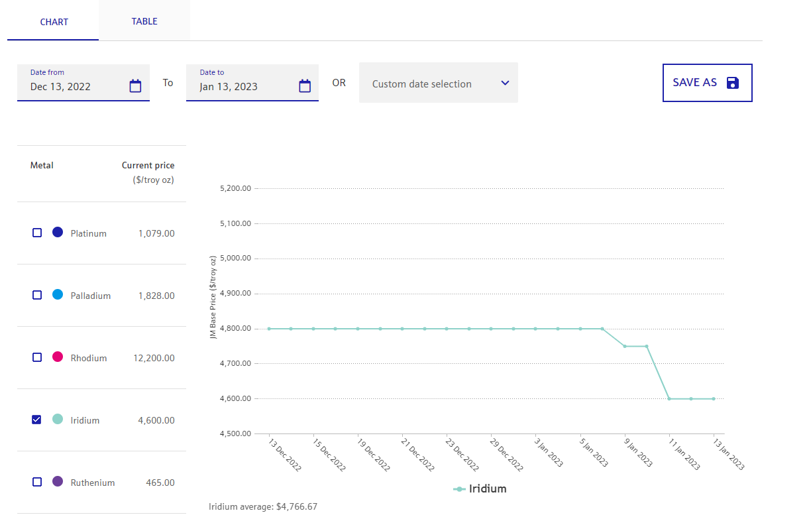Uncheck the Iridium checkbox
Viewport: 809px width, 519px height.
tap(37, 420)
